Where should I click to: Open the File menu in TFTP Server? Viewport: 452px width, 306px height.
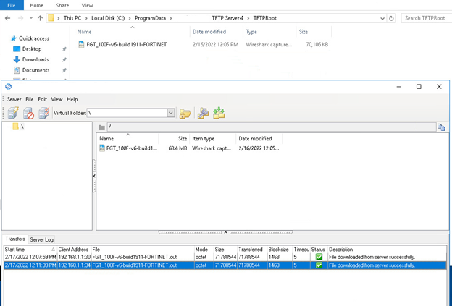30,99
